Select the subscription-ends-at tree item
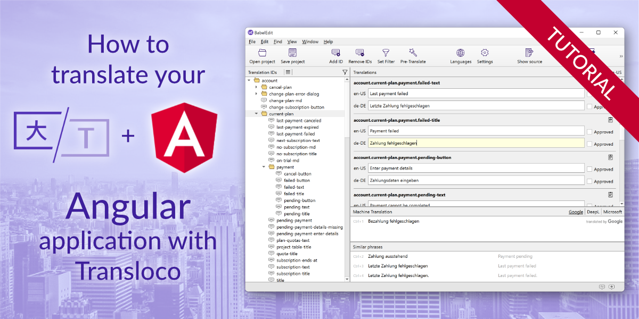This screenshot has width=639, height=319. tap(297, 261)
